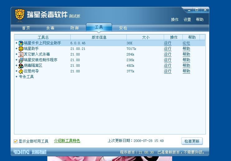Select the 其它嵌入式杀毒 name text
The width and height of the screenshot is (231, 161).
pyautogui.click(x=37, y=54)
